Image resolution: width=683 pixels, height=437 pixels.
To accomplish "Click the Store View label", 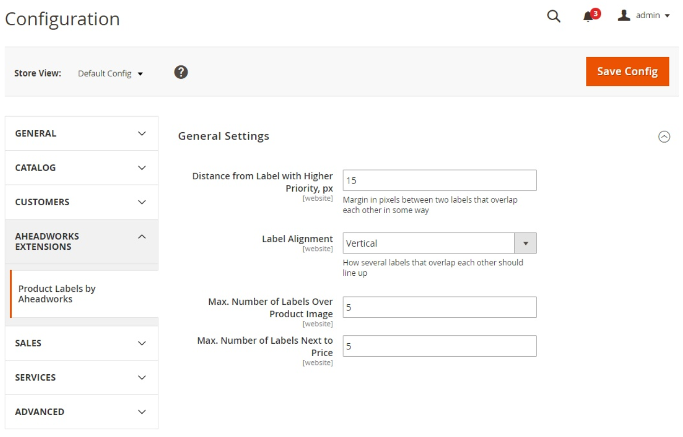I will (37, 73).
